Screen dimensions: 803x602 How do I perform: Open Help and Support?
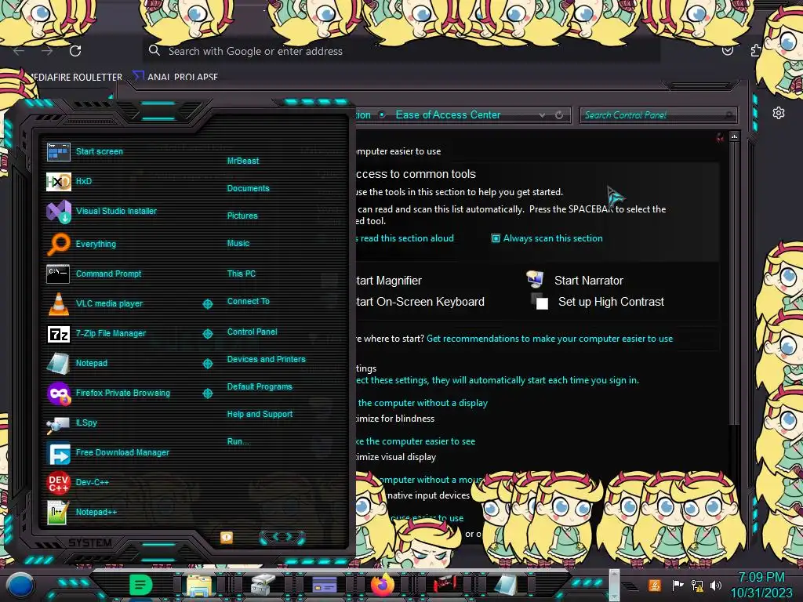[x=260, y=414]
